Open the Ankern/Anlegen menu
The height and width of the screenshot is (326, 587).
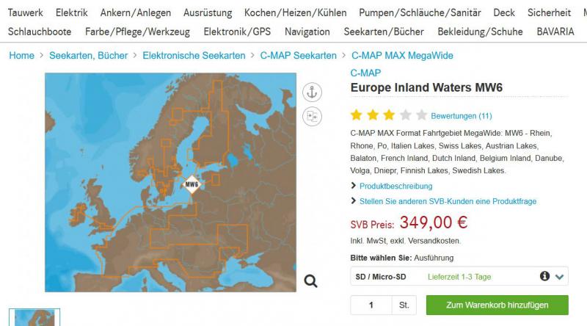[136, 12]
